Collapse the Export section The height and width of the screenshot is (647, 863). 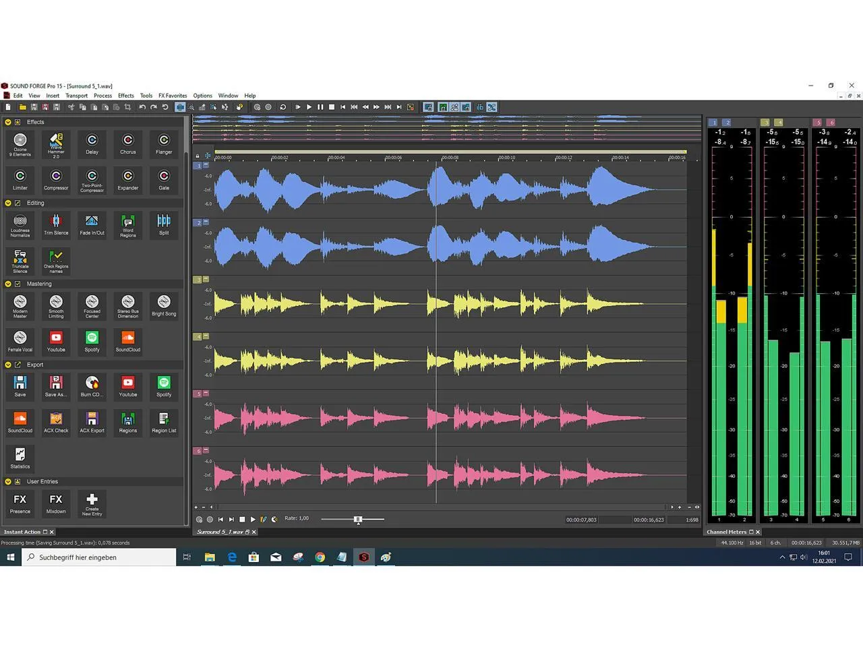pos(7,365)
